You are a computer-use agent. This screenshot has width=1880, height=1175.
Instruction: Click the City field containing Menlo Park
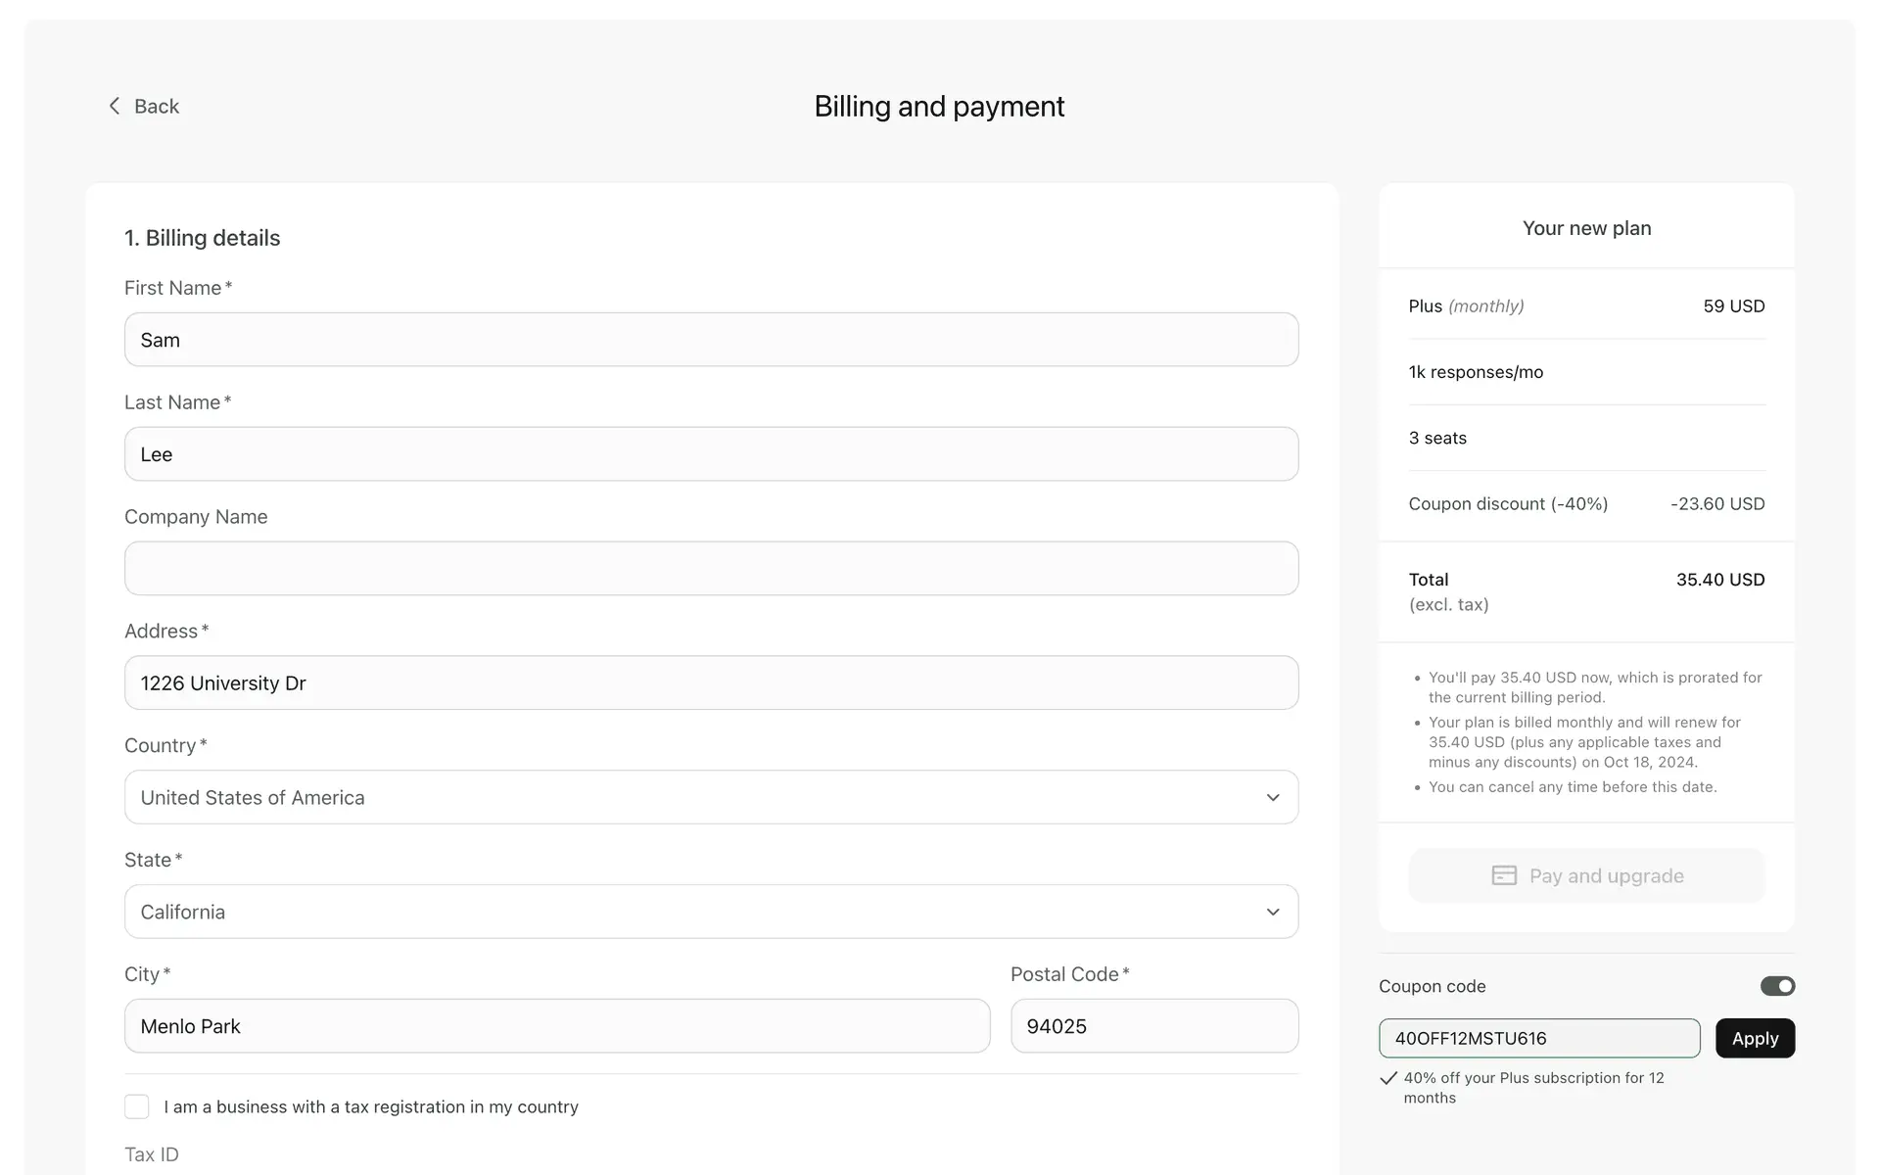click(556, 1026)
